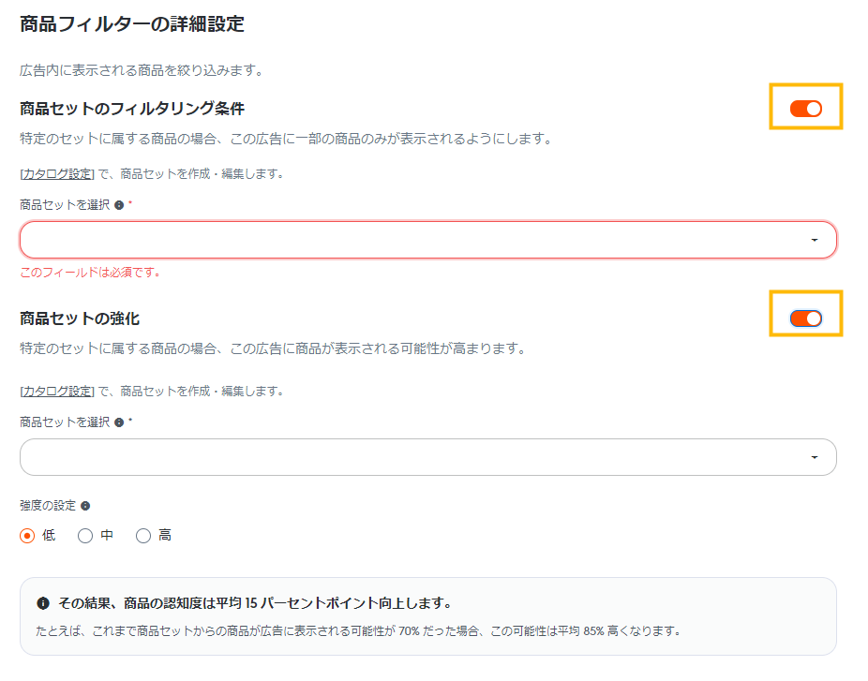Viewport: 868px width, 681px height.
Task: Turn off 商品セットのフィルタリング条件 toggle
Action: pyautogui.click(x=805, y=109)
